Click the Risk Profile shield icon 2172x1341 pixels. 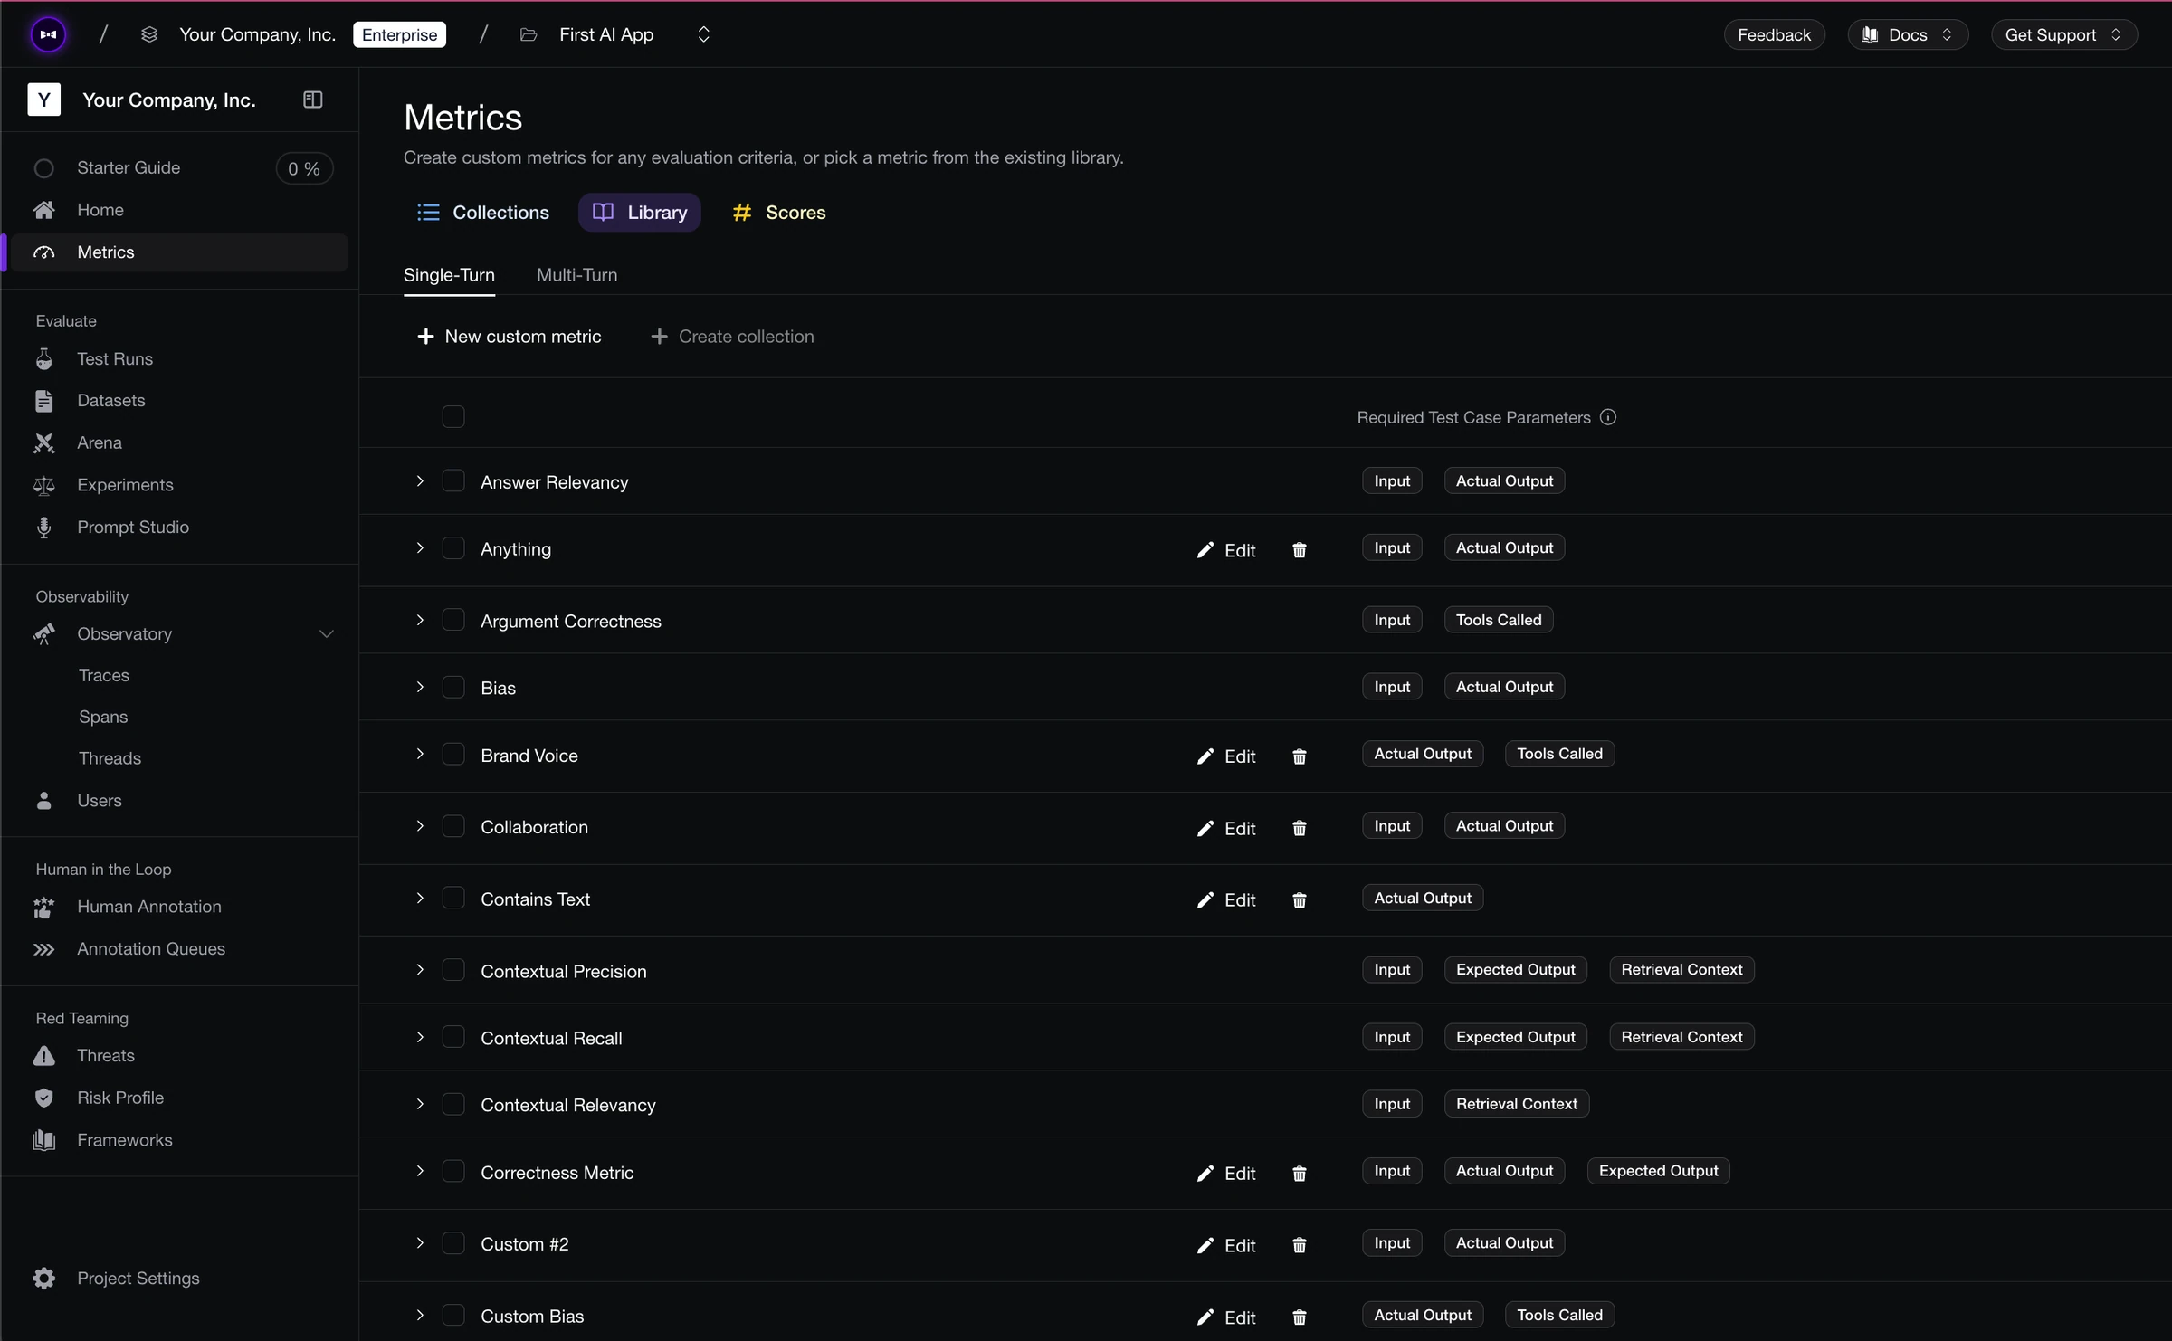click(x=43, y=1098)
